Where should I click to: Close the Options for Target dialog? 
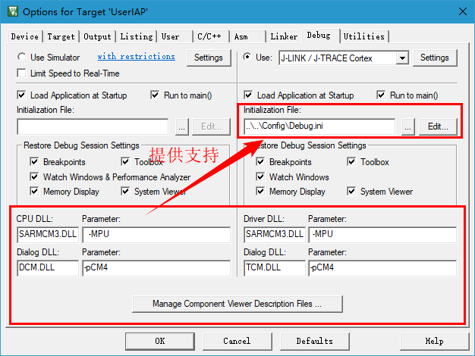[463, 11]
